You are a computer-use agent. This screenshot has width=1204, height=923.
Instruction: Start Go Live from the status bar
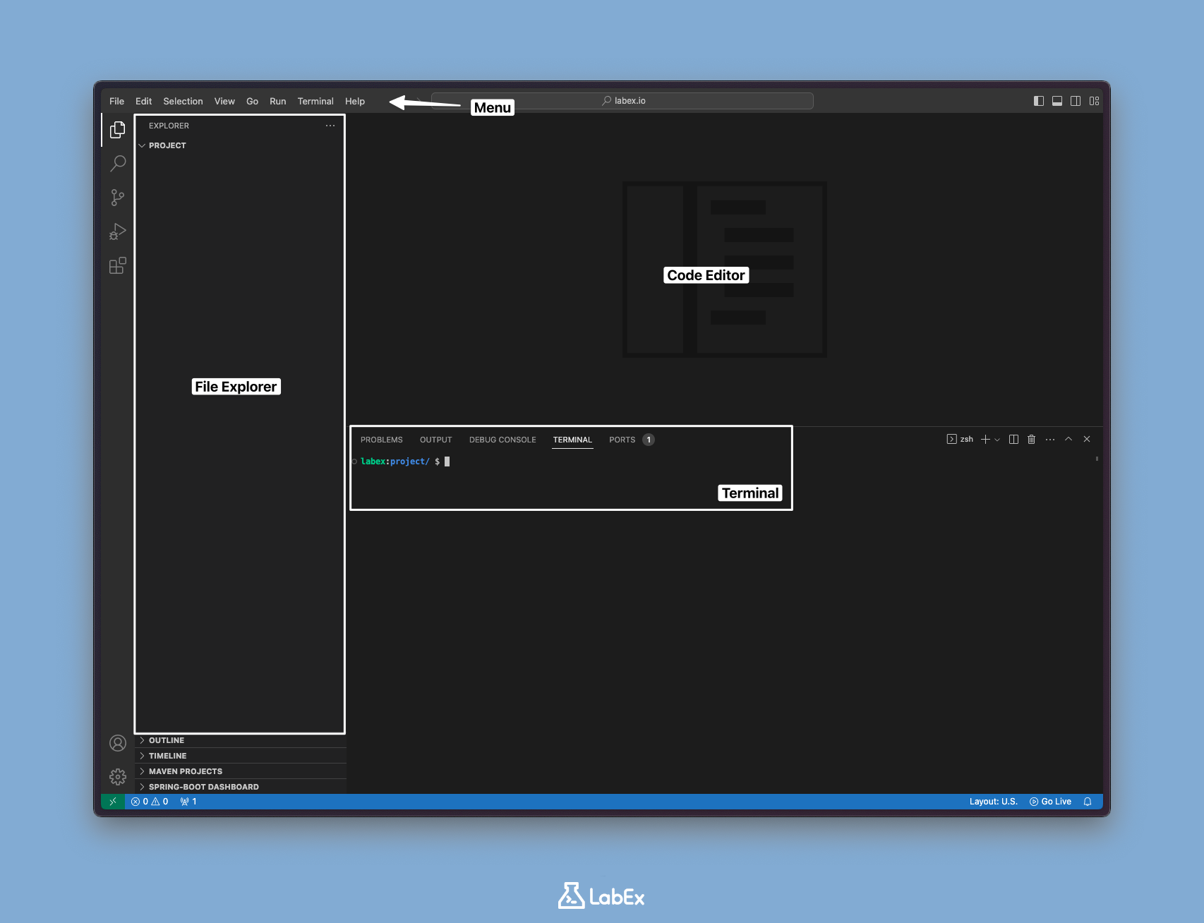click(1051, 802)
